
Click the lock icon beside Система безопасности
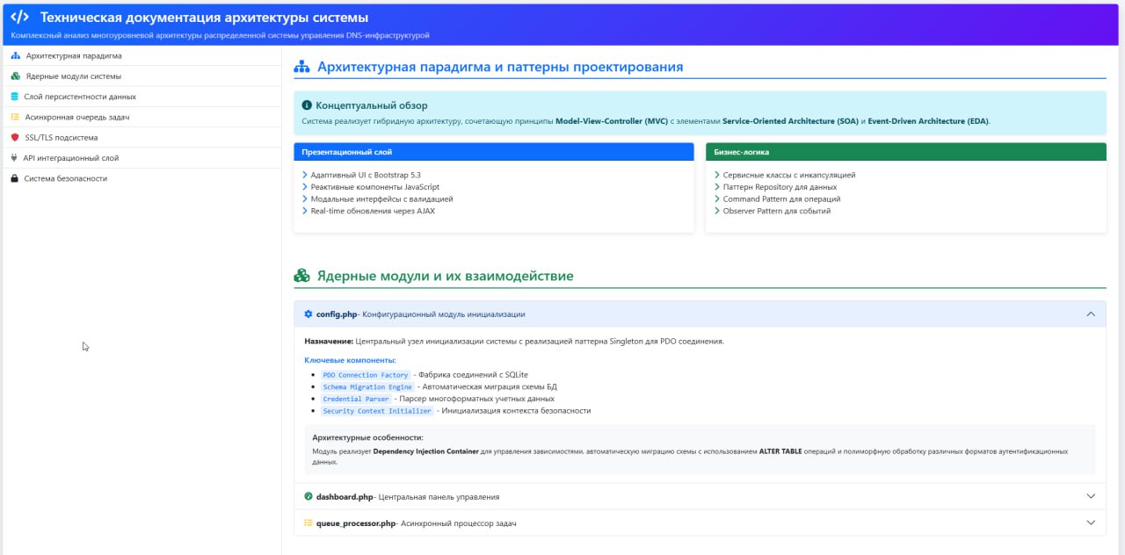14,178
